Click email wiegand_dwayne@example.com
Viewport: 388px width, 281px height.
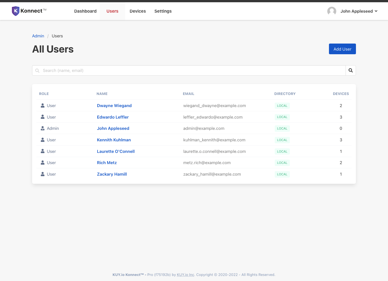(x=215, y=106)
